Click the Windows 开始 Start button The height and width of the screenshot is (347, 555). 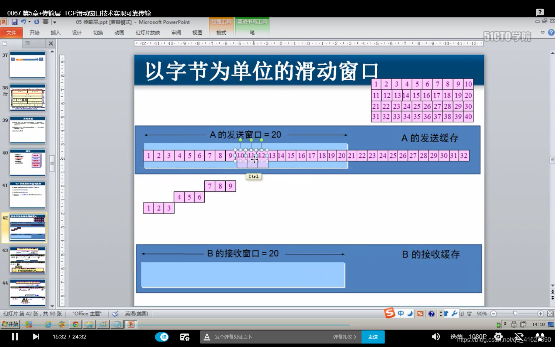click(x=10, y=324)
